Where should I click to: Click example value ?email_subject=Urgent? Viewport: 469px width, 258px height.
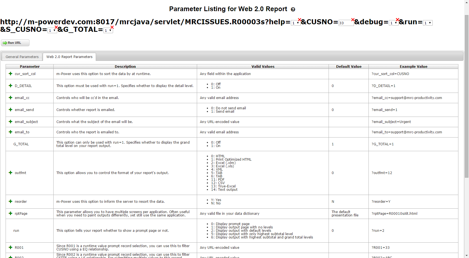pyautogui.click(x=391, y=122)
